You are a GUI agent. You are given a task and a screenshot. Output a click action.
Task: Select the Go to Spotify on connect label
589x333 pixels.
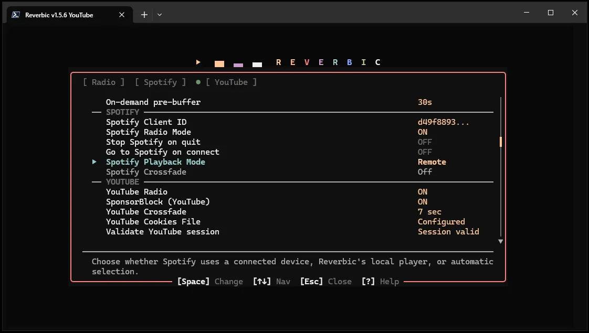(x=163, y=152)
